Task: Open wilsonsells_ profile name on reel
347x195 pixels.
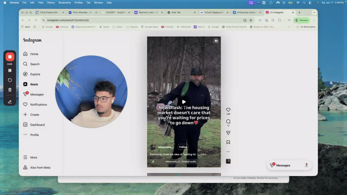Action: tap(165, 147)
